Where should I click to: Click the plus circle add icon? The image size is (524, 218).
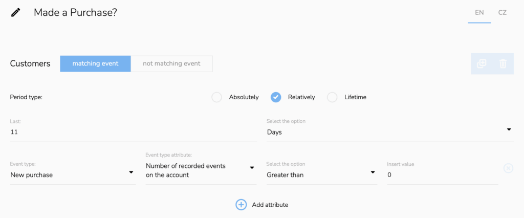(241, 205)
